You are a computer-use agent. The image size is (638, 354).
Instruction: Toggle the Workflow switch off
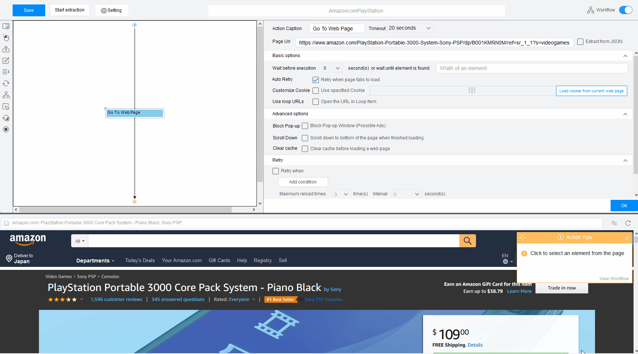point(626,10)
